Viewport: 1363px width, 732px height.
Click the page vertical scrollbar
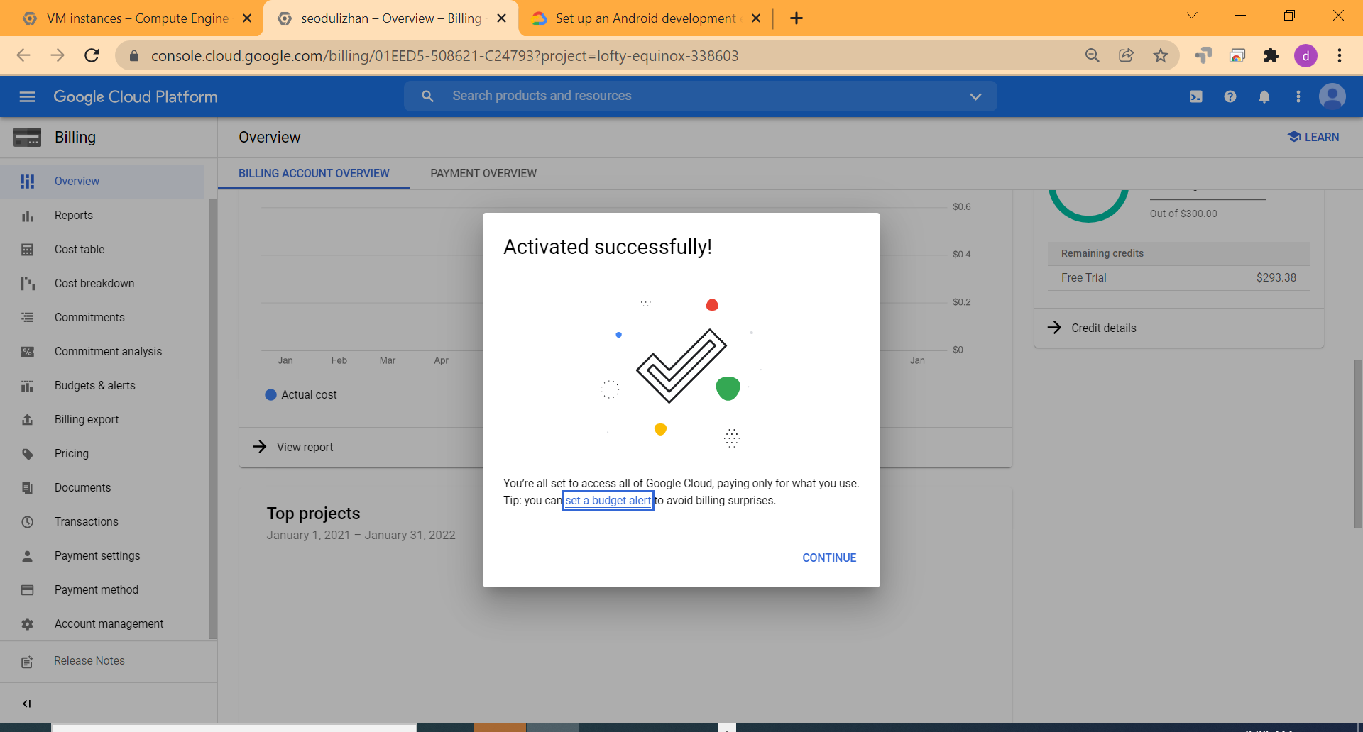(1357, 443)
